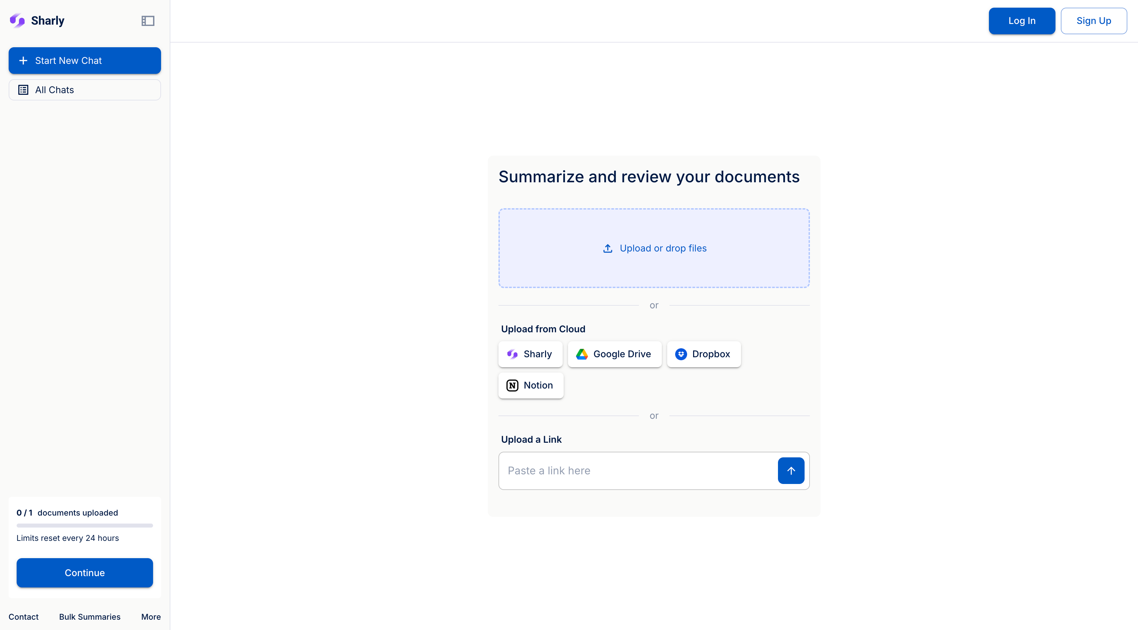The width and height of the screenshot is (1138, 630).
Task: Click the Continue button in sidebar
Action: coord(85,572)
